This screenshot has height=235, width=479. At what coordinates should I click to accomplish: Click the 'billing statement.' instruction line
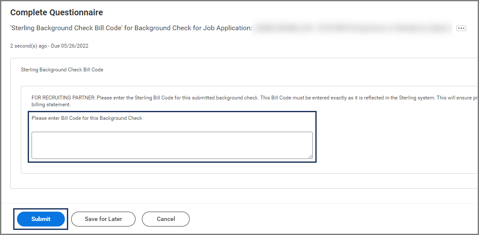click(51, 105)
